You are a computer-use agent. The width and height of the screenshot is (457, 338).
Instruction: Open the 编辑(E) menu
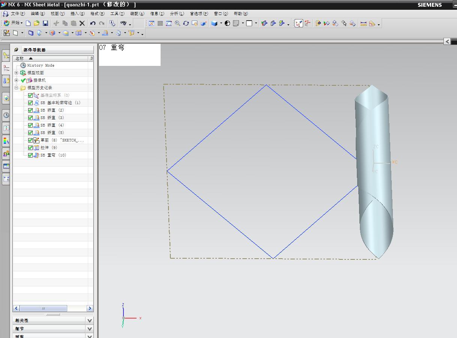click(38, 13)
